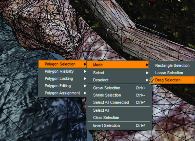The width and height of the screenshot is (195, 141).
Task: Open the Polygon Assignment submenu
Action: pos(62,93)
